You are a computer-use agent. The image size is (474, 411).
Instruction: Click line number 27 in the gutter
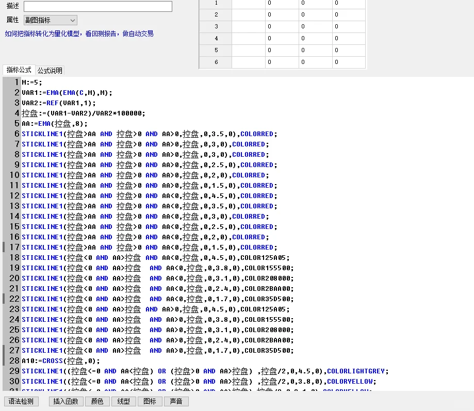[14, 350]
